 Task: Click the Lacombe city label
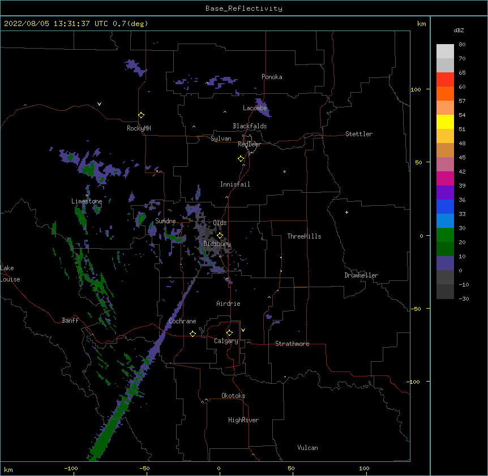(255, 108)
